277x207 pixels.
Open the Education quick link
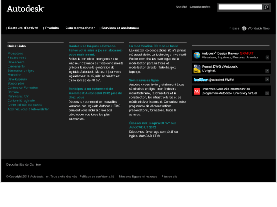14,75
